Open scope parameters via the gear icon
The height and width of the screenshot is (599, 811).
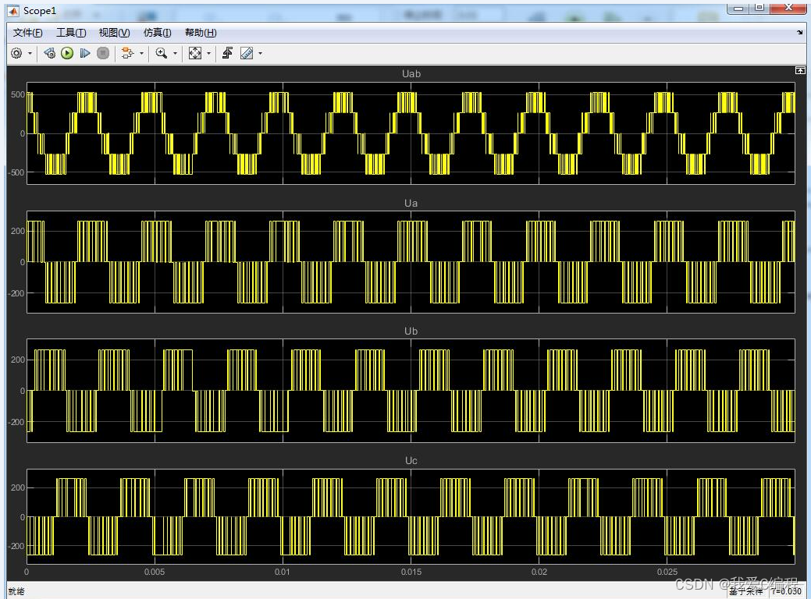coord(16,53)
